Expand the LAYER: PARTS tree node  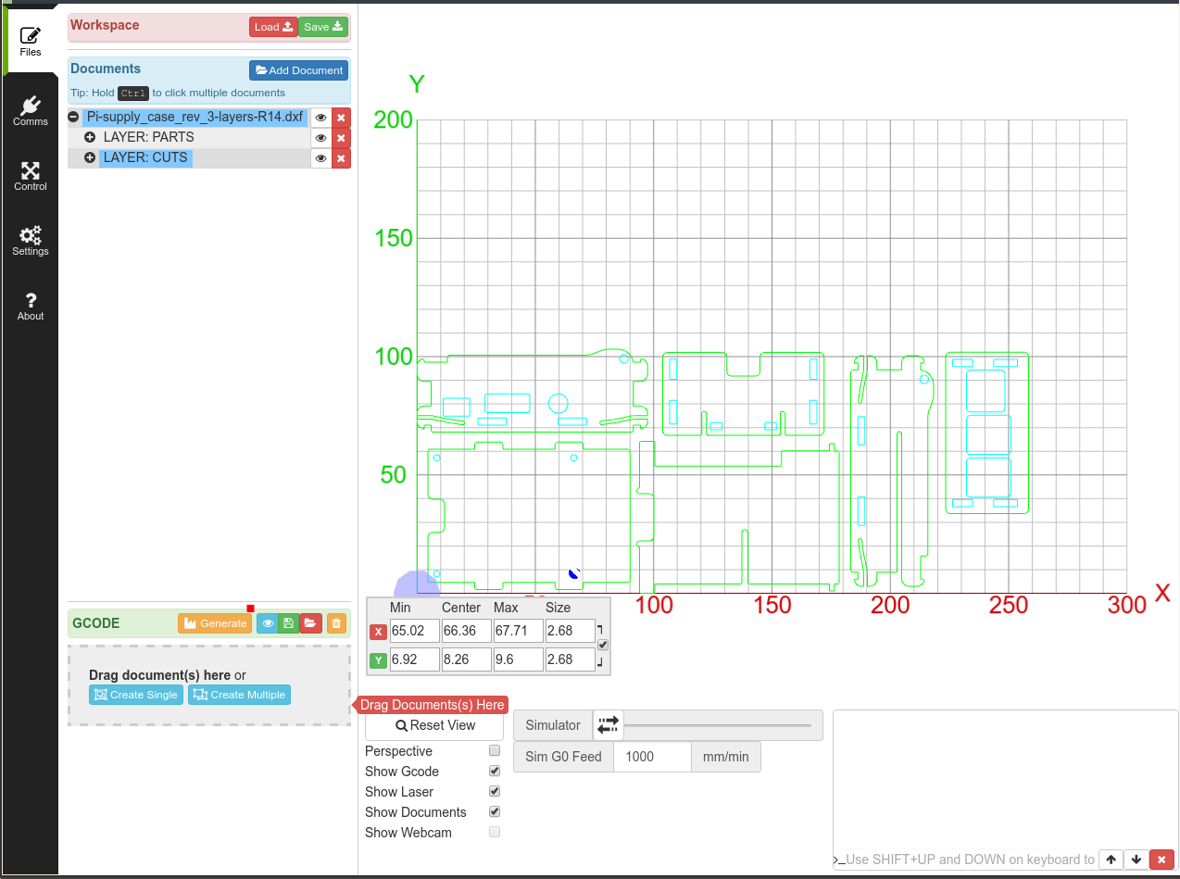[90, 137]
